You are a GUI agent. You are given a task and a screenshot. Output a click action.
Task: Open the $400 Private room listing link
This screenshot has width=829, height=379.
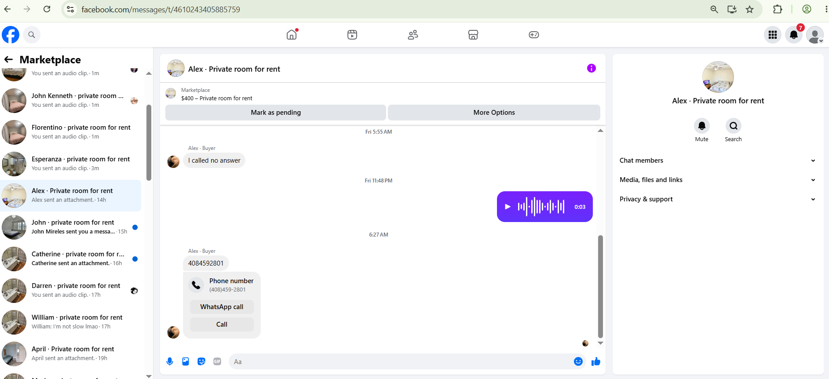coord(217,98)
